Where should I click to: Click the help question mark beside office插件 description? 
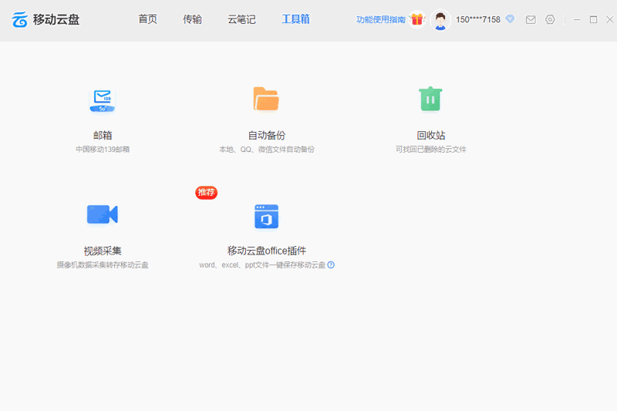pyautogui.click(x=331, y=264)
